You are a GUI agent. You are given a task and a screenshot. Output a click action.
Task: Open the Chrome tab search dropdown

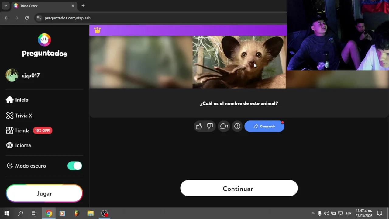pos(5,6)
